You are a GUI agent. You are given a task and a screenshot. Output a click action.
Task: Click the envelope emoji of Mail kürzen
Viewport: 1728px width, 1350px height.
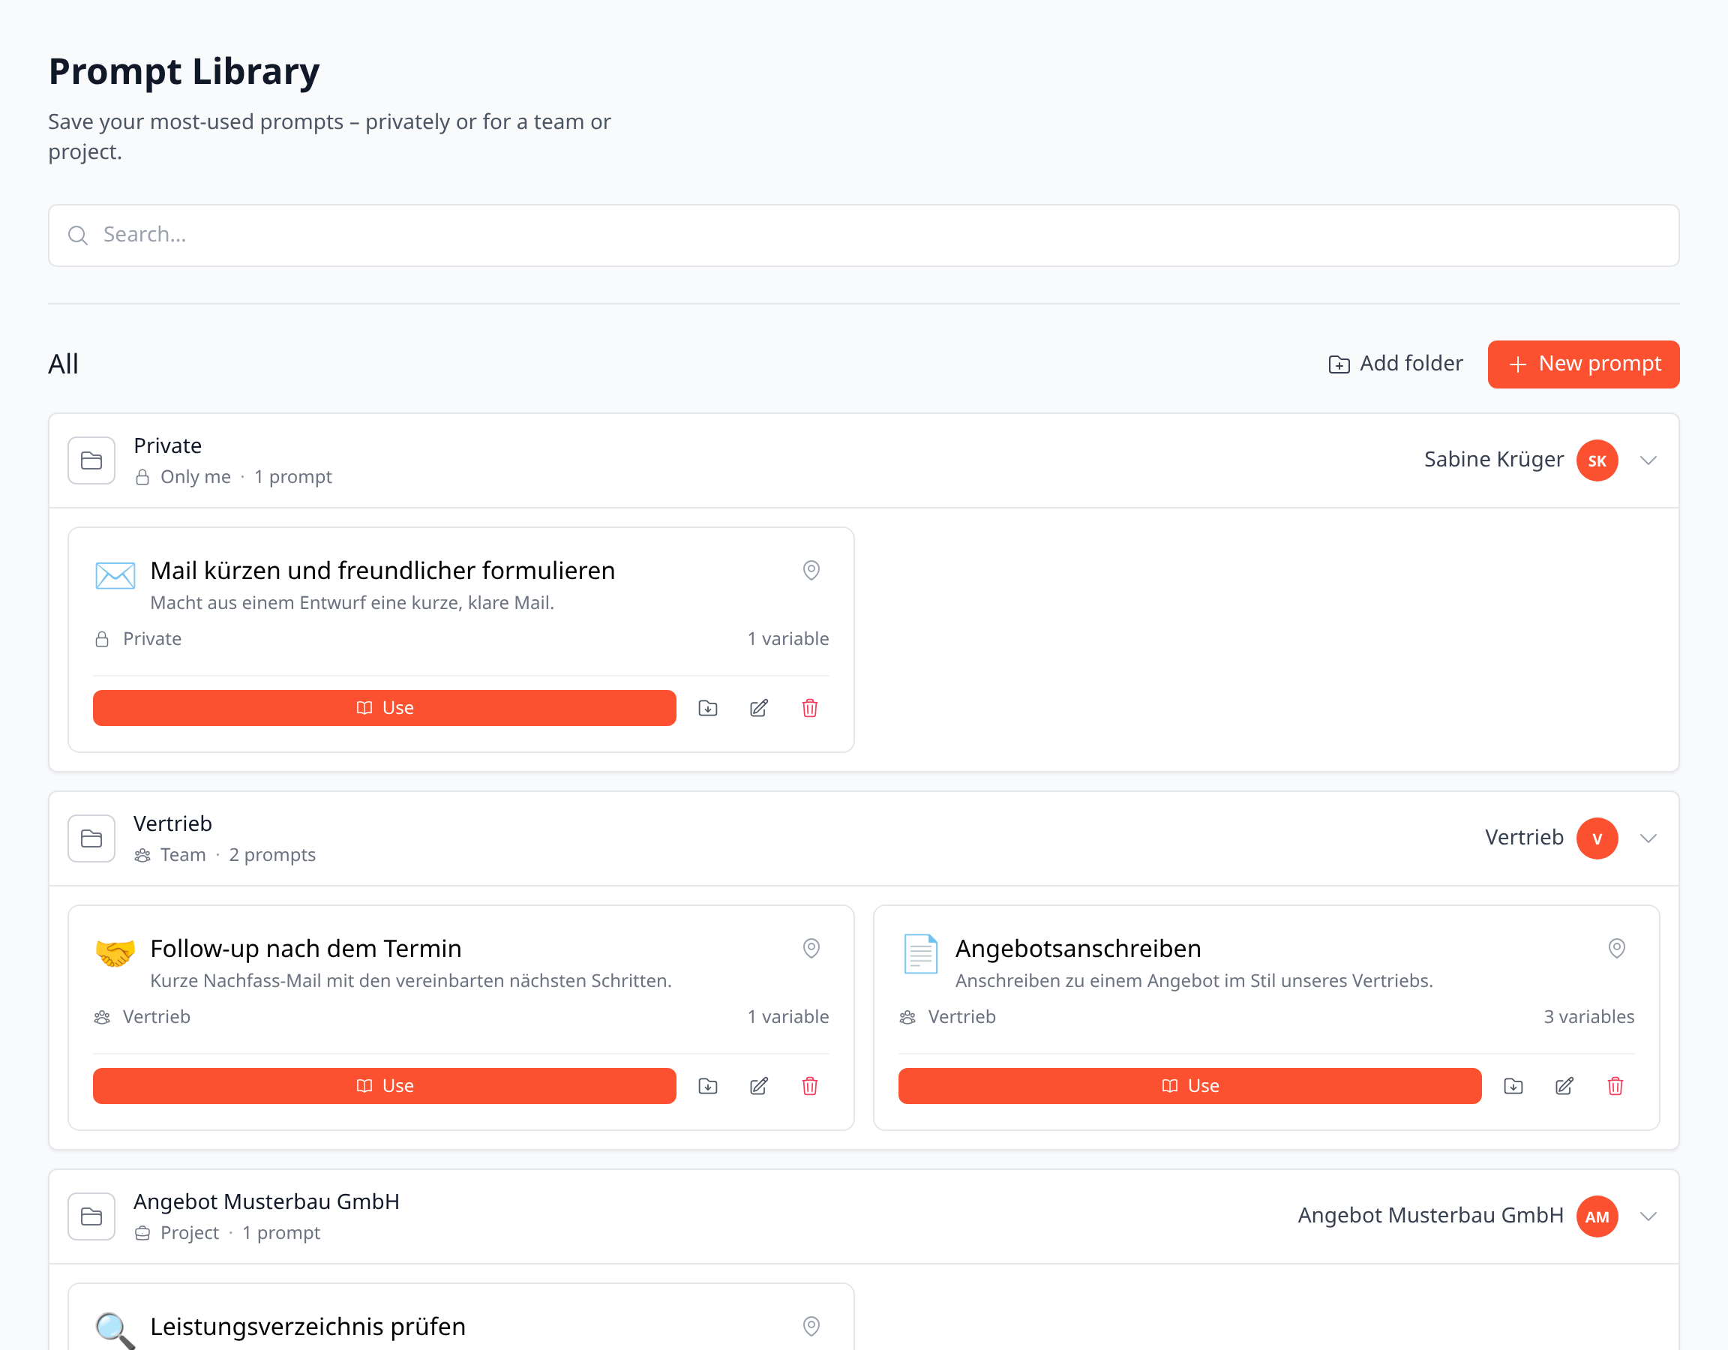click(x=115, y=575)
